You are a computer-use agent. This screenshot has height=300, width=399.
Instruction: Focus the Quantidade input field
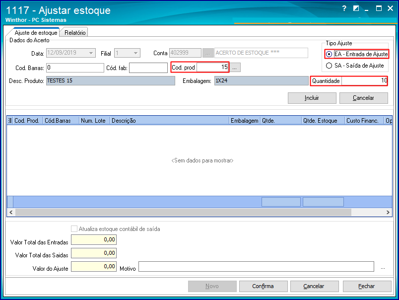pyautogui.click(x=364, y=81)
